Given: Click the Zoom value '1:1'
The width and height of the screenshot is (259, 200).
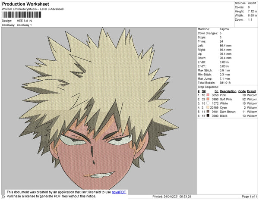Looking at the screenshot, I should point(250,20).
